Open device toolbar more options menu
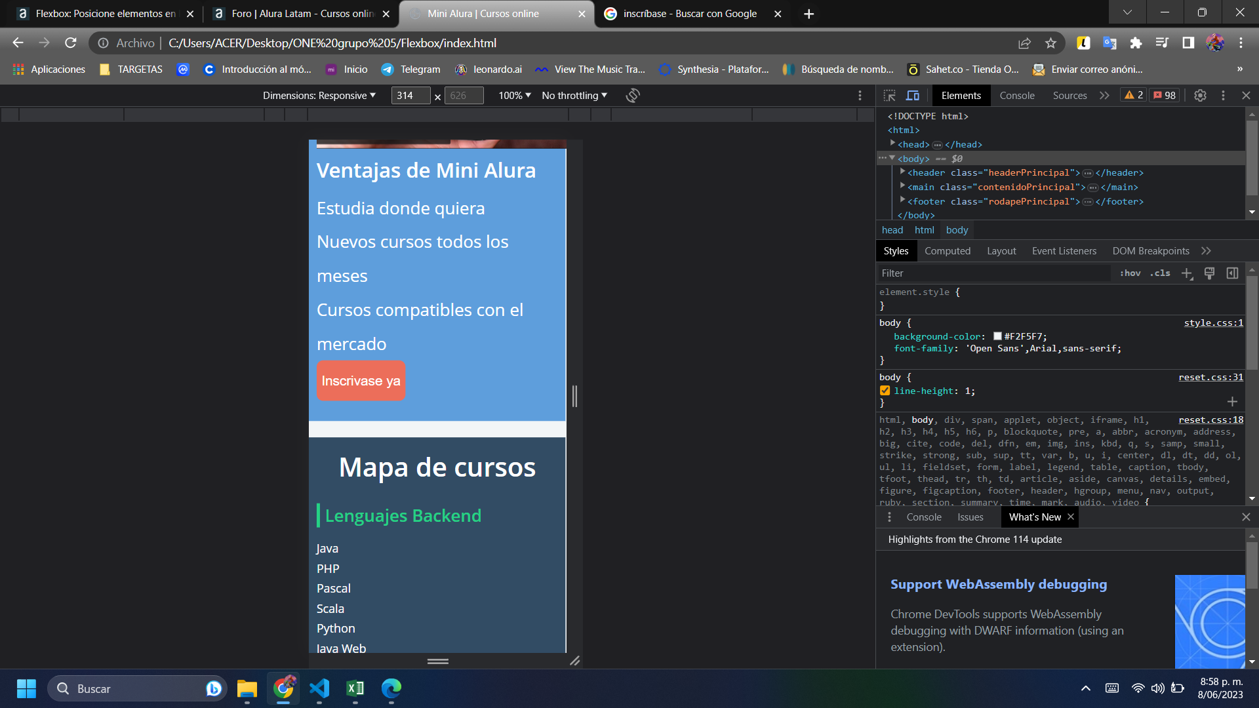This screenshot has height=708, width=1259. 860,96
